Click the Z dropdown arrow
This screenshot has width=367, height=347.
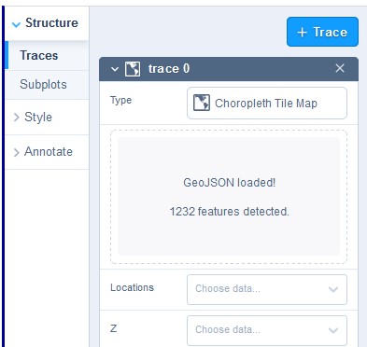(x=333, y=330)
